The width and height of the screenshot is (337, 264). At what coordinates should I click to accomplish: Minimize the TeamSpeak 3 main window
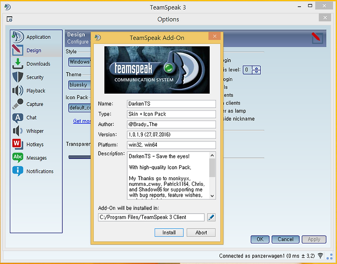click(x=300, y=7)
